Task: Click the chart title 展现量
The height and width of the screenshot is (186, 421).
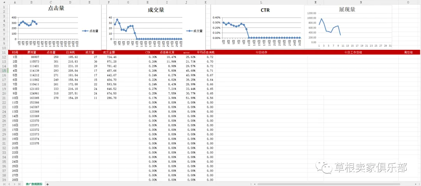Action: click(347, 10)
